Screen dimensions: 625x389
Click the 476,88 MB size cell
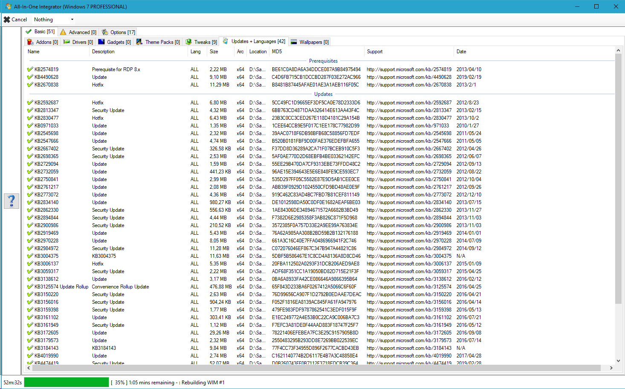pyautogui.click(x=220, y=287)
